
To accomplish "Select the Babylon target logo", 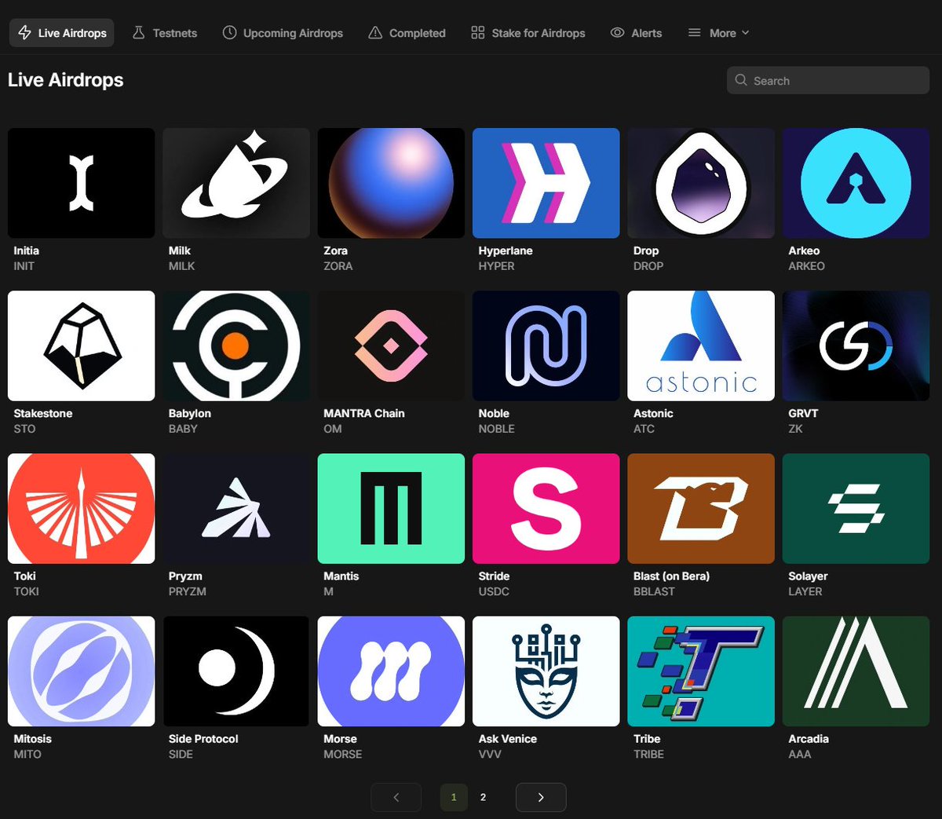I will click(235, 346).
